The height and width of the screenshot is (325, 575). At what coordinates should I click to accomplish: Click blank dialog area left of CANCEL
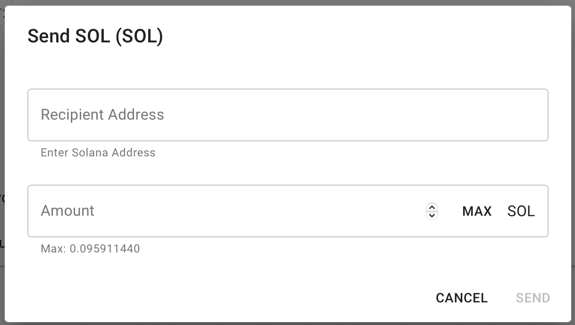(236, 297)
